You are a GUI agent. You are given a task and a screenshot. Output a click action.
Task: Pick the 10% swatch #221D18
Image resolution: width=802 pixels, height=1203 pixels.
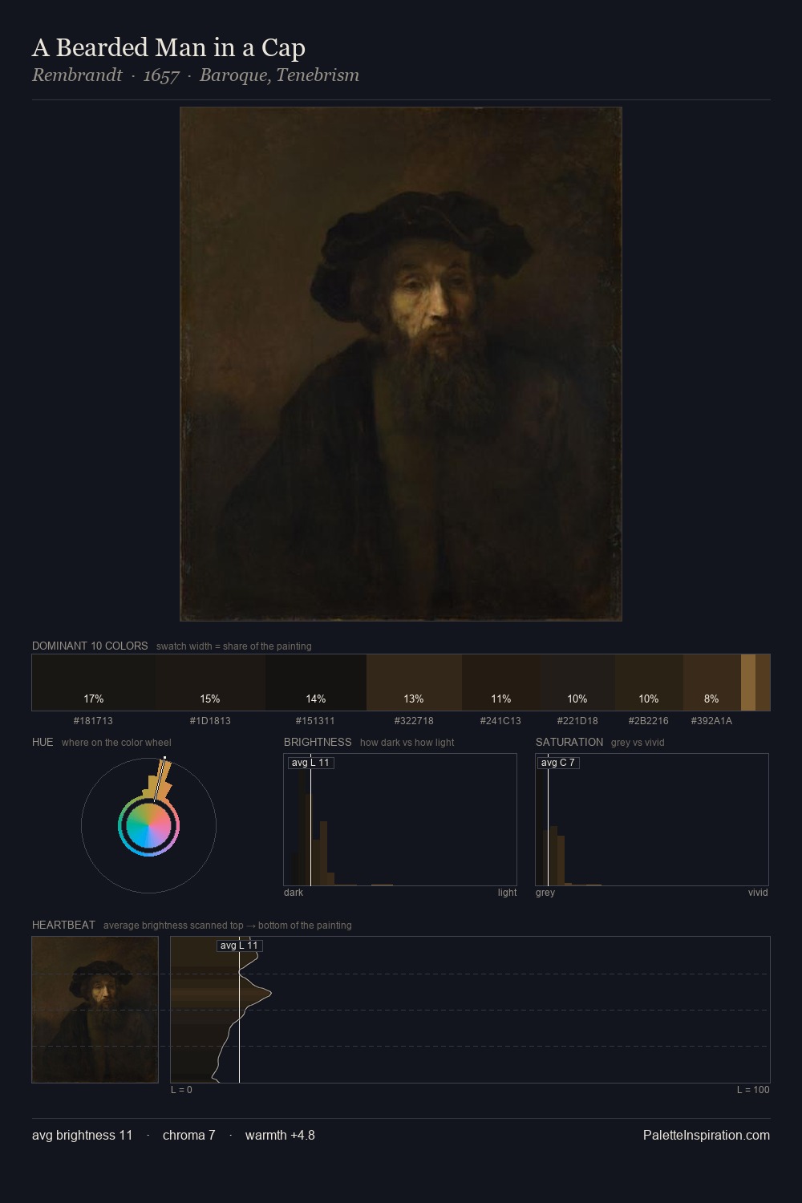[x=577, y=683]
